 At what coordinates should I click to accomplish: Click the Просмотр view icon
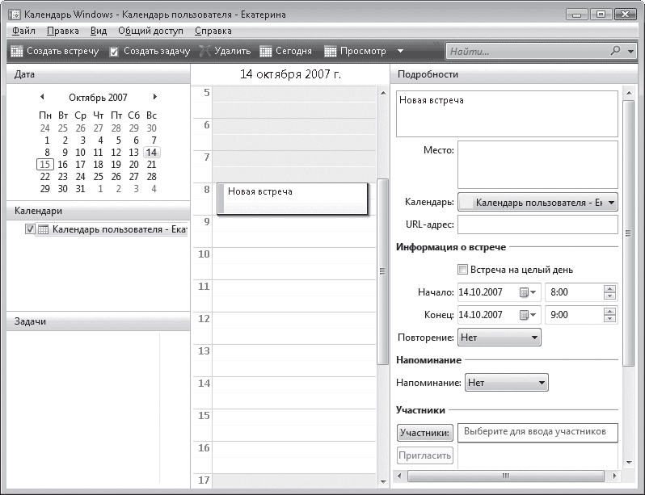330,51
